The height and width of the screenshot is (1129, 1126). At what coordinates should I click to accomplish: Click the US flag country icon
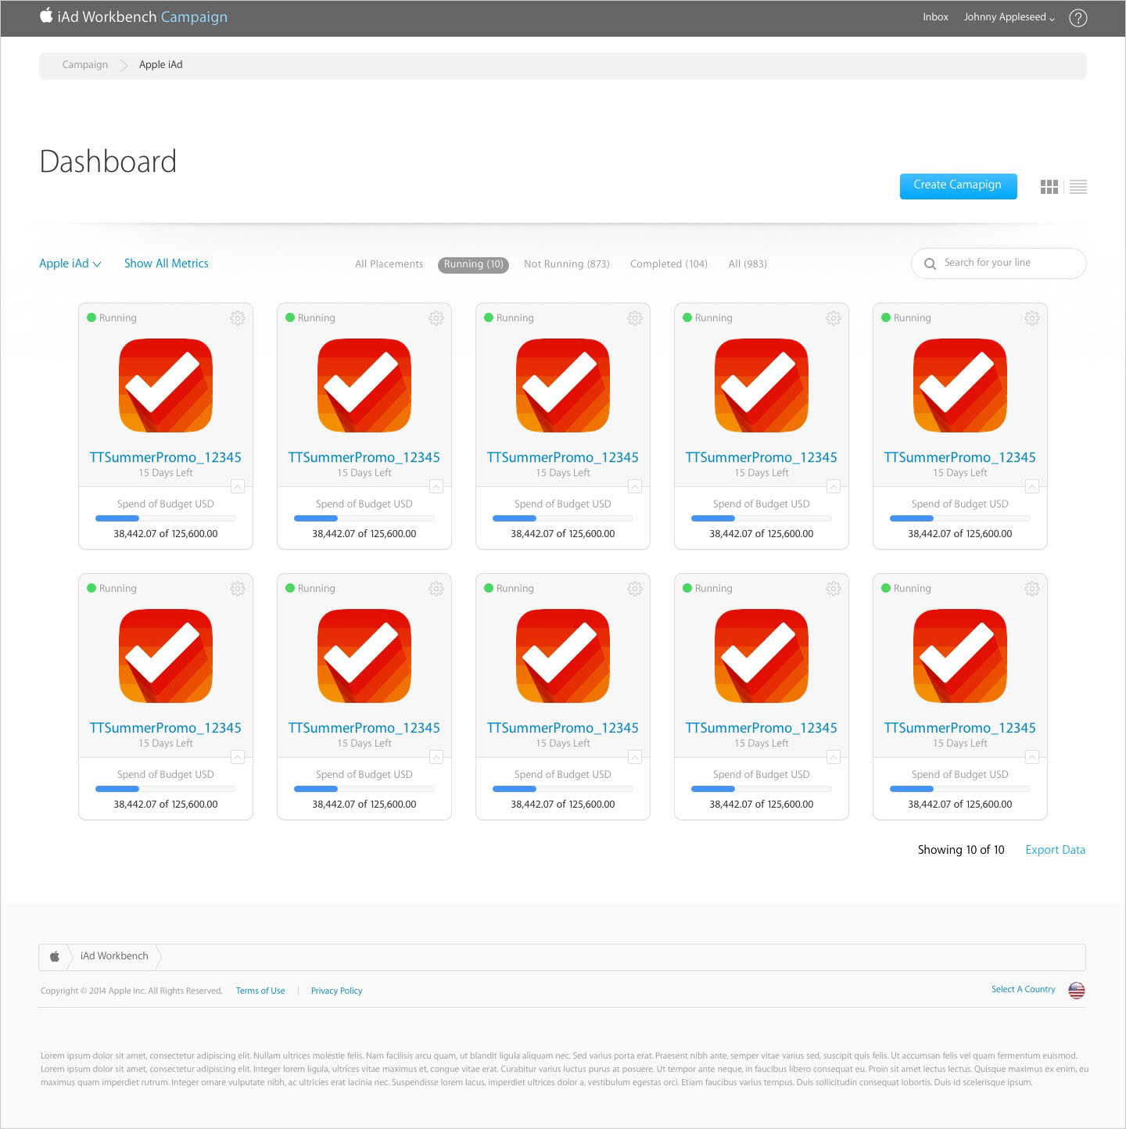click(1077, 991)
